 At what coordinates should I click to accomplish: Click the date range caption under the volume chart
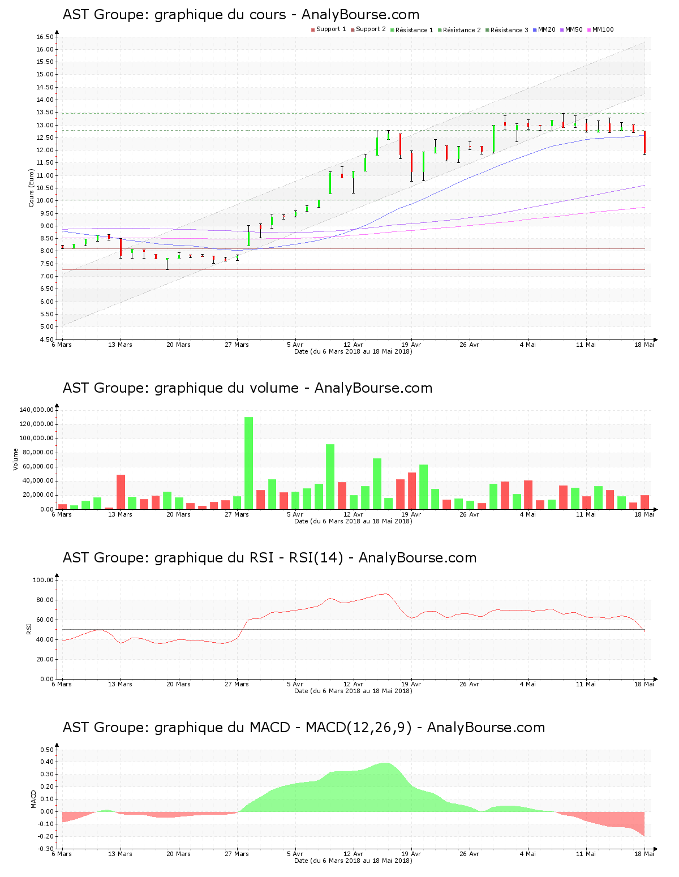(353, 521)
